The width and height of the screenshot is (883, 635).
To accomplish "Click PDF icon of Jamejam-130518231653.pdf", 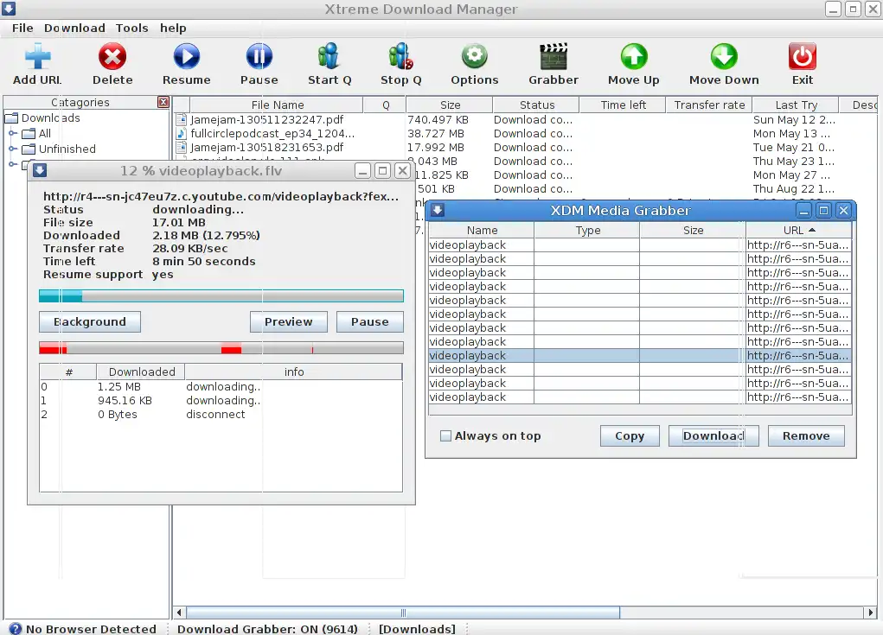I will (182, 148).
